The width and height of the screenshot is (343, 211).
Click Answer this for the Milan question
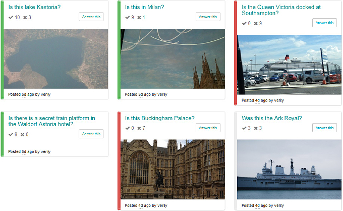point(208,17)
